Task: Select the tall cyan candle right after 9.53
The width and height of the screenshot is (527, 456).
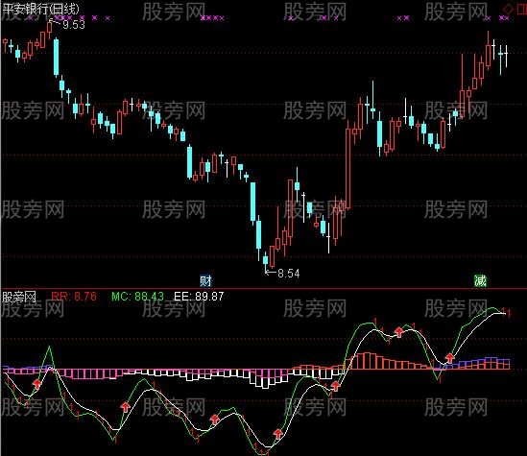Action: (56, 58)
